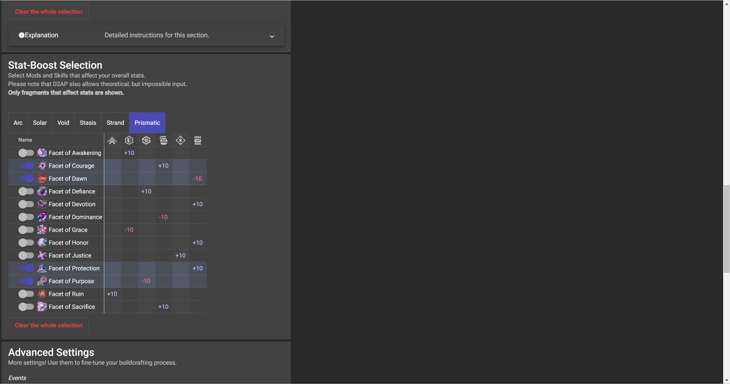Click the Resilience stat column icon
Viewport: 730px width, 384px height.
[129, 140]
